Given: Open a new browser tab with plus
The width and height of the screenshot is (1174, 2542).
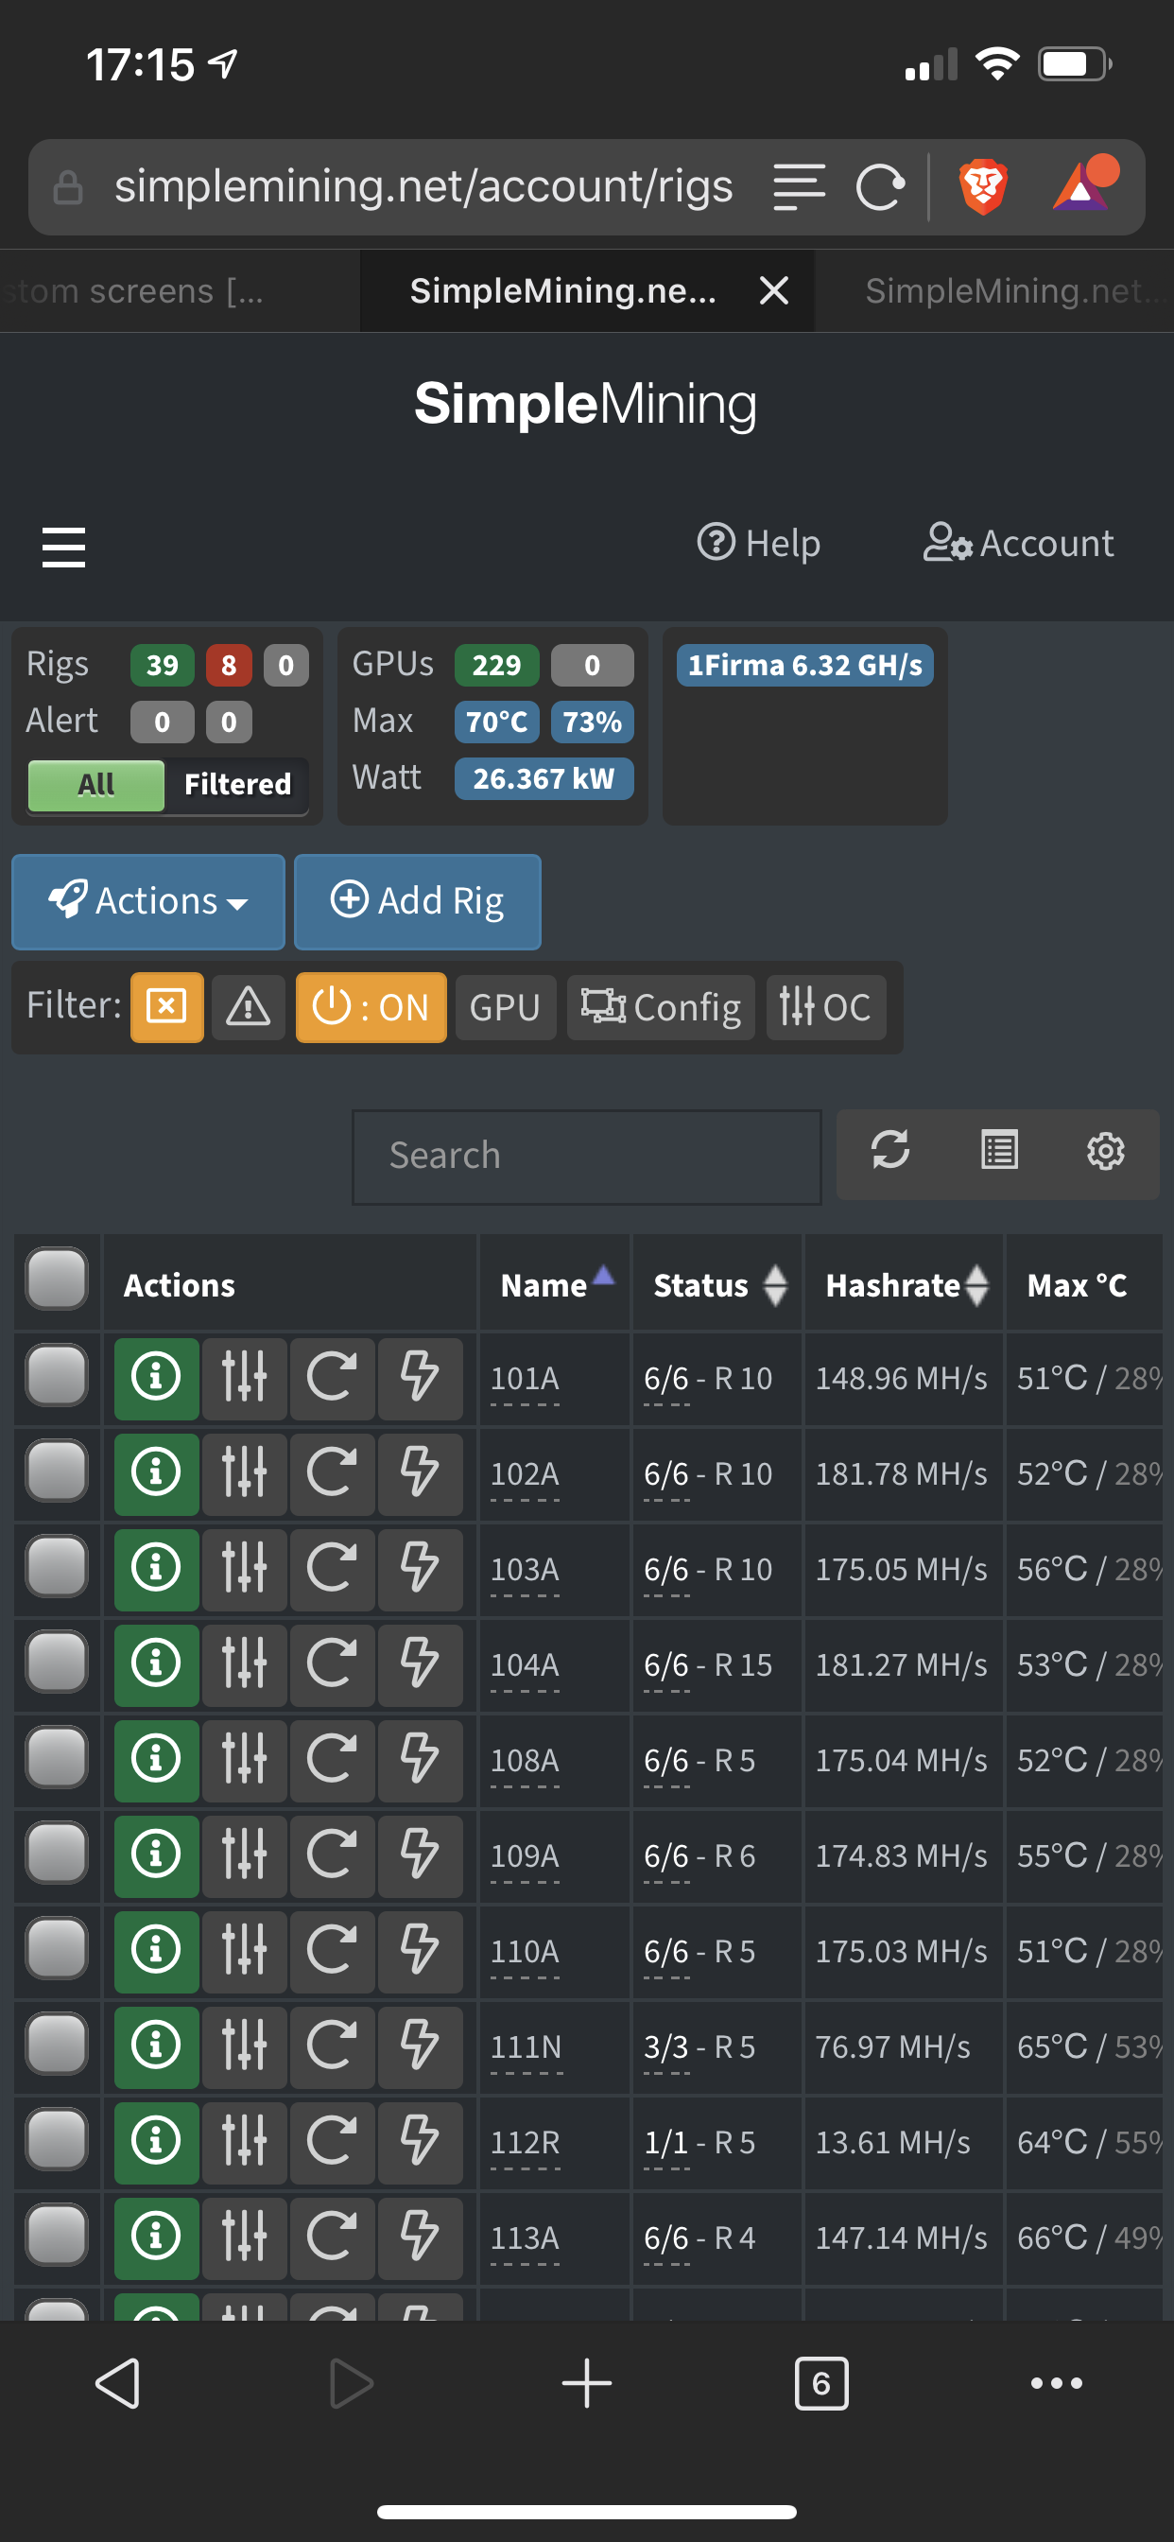Looking at the screenshot, I should tap(587, 2383).
